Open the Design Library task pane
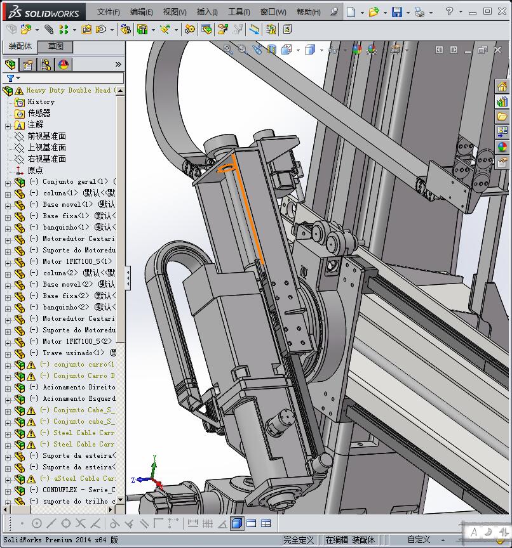512x548 pixels. pyautogui.click(x=502, y=101)
